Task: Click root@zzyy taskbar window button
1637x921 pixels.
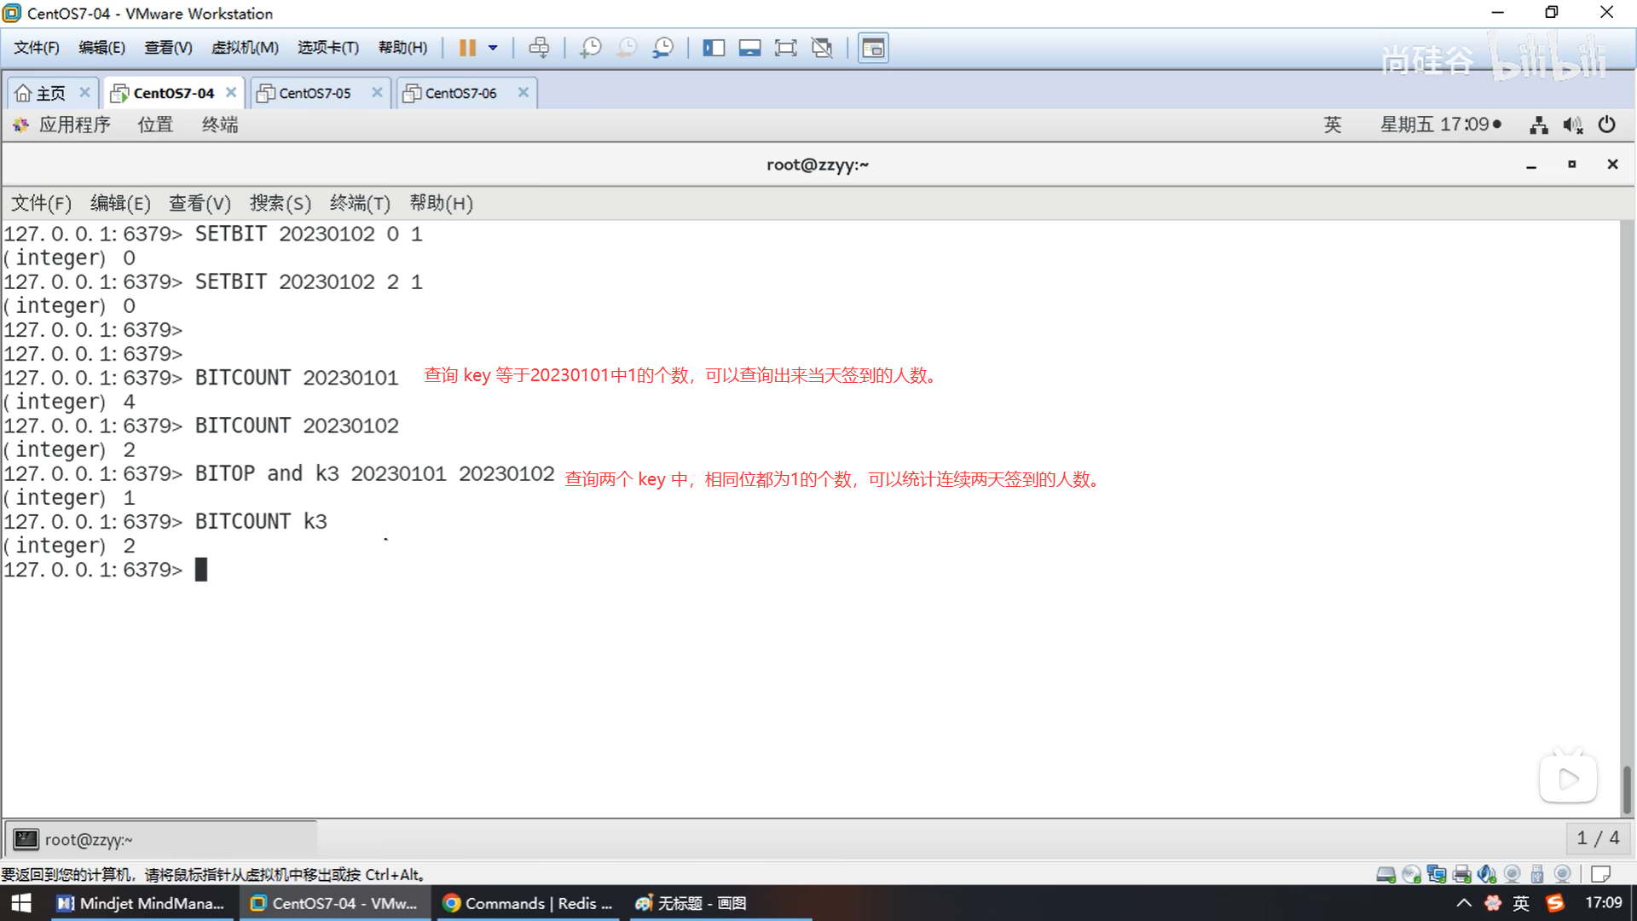Action: (162, 839)
